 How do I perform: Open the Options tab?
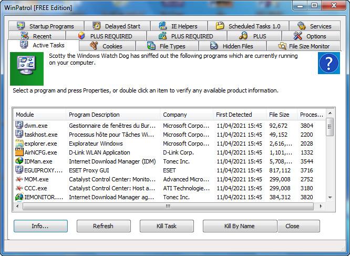311,36
